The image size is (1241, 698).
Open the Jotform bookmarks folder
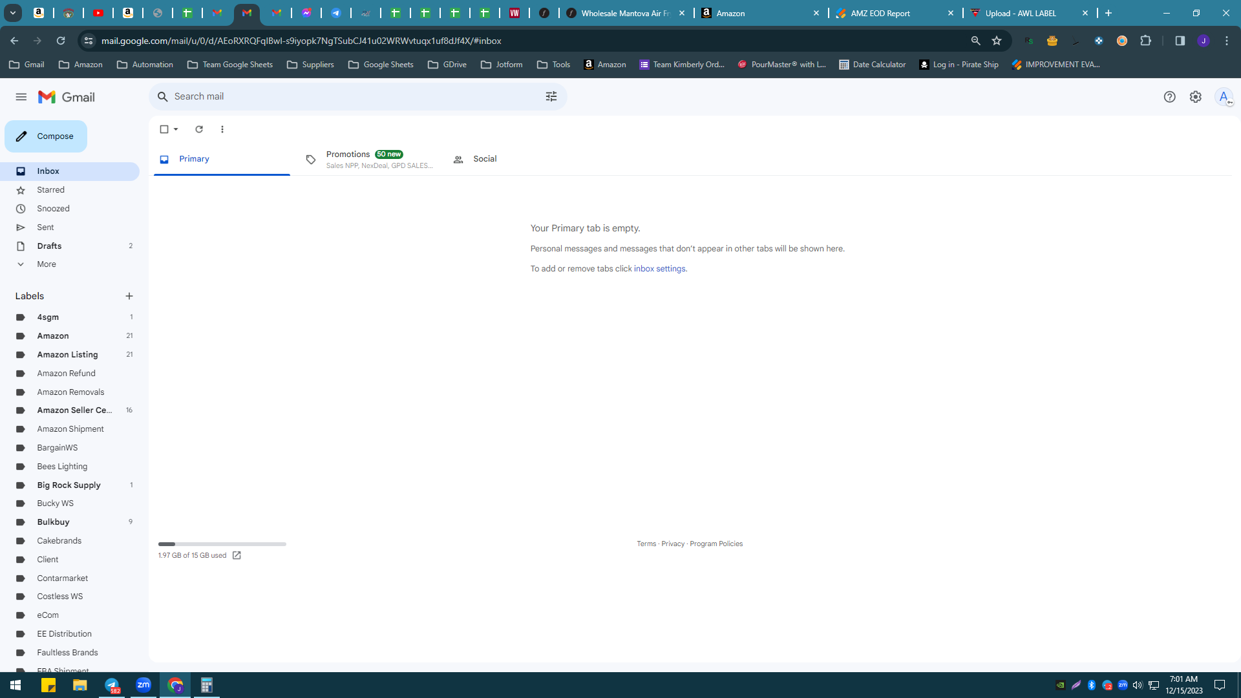pyautogui.click(x=502, y=65)
